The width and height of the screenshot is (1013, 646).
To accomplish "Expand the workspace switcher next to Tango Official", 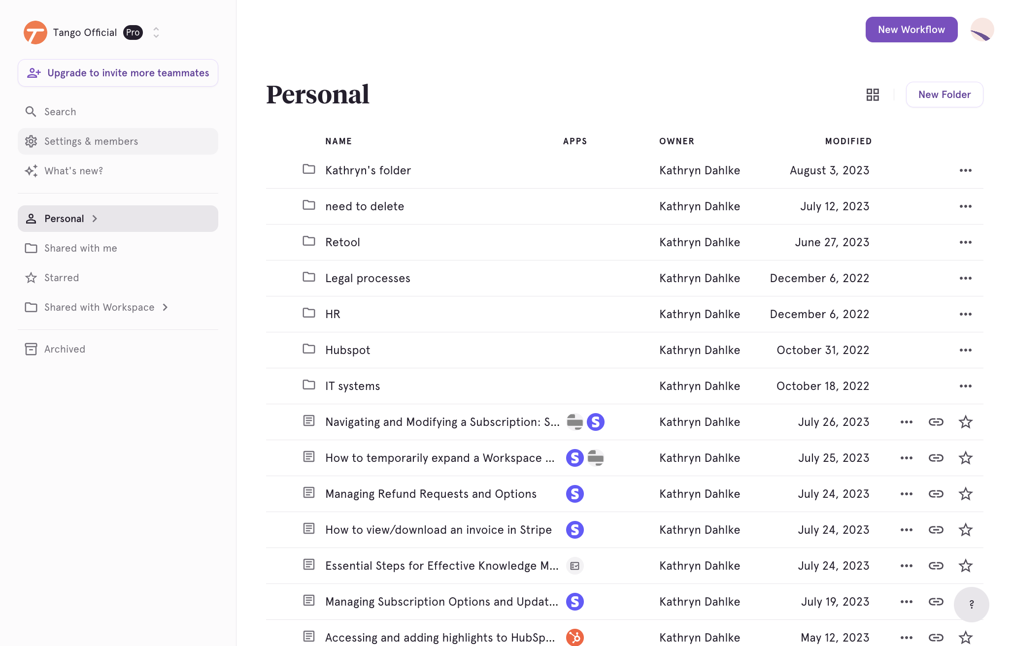I will pyautogui.click(x=156, y=32).
